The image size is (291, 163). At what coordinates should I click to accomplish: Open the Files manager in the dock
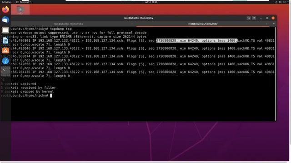click(x=5, y=30)
